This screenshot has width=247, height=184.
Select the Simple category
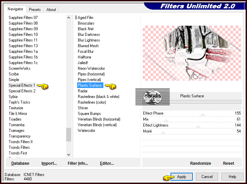(x=14, y=80)
